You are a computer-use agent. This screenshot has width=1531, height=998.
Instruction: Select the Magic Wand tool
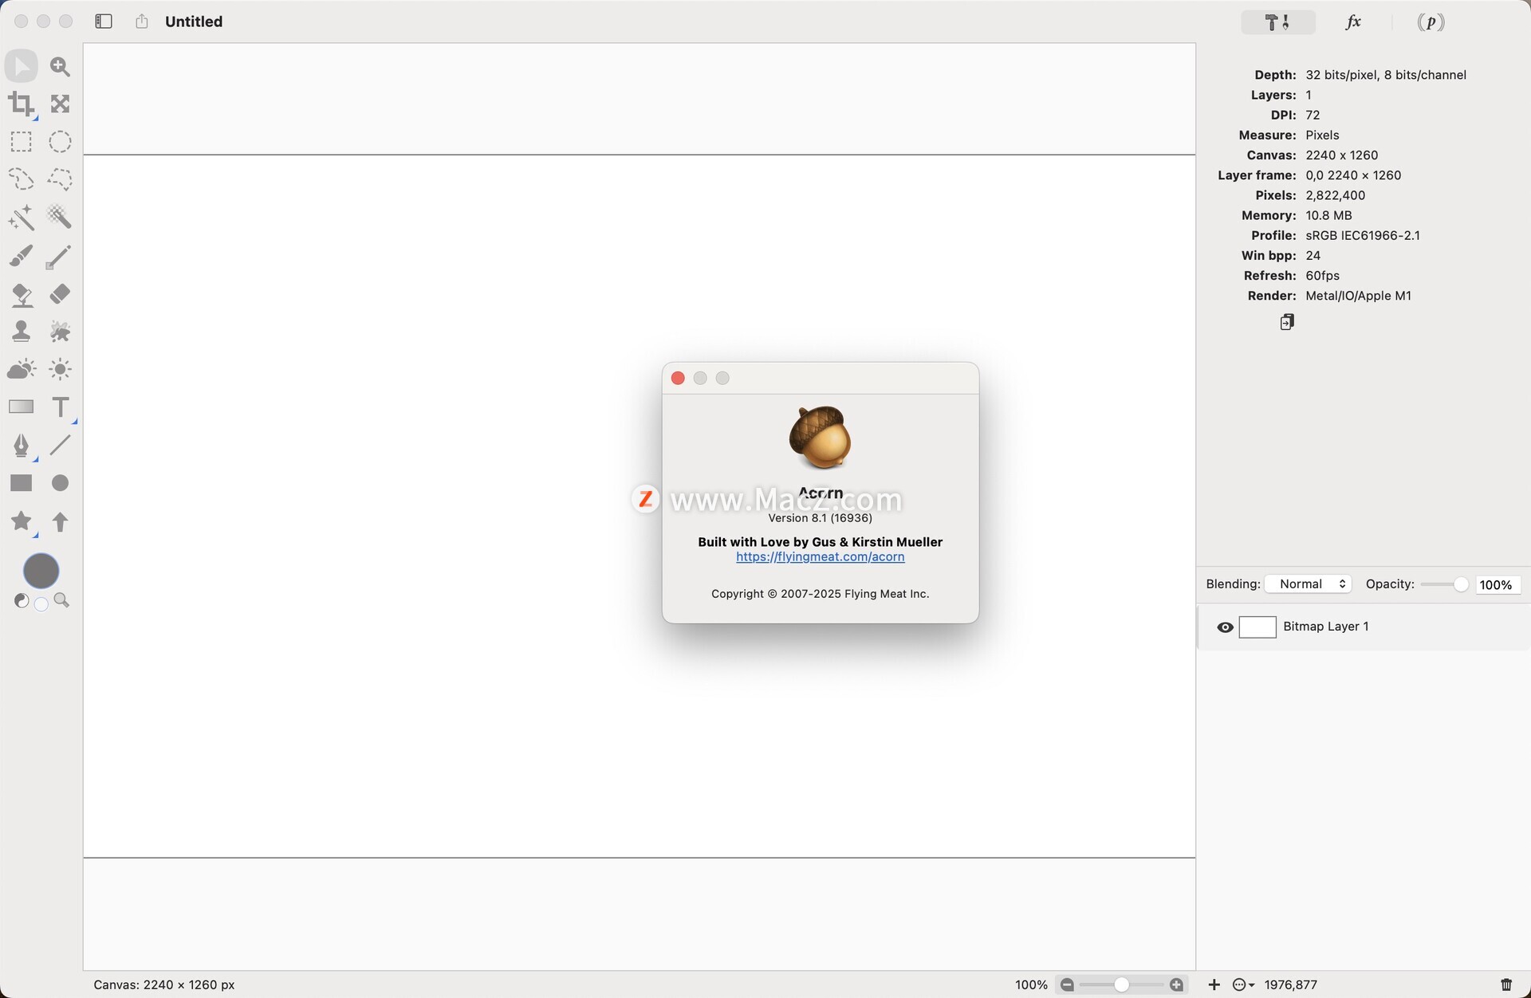click(x=22, y=217)
